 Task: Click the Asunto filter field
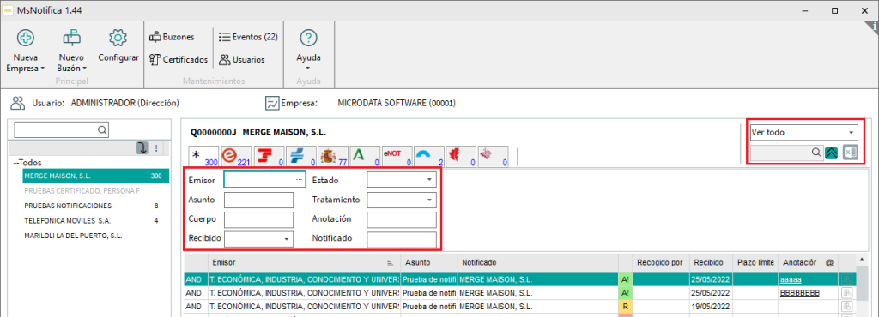258,200
